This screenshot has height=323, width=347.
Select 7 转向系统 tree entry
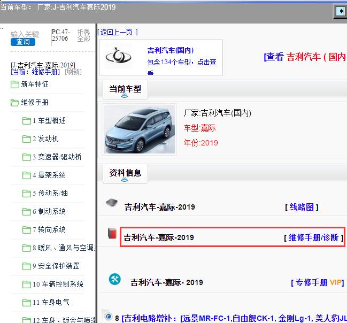tap(49, 229)
